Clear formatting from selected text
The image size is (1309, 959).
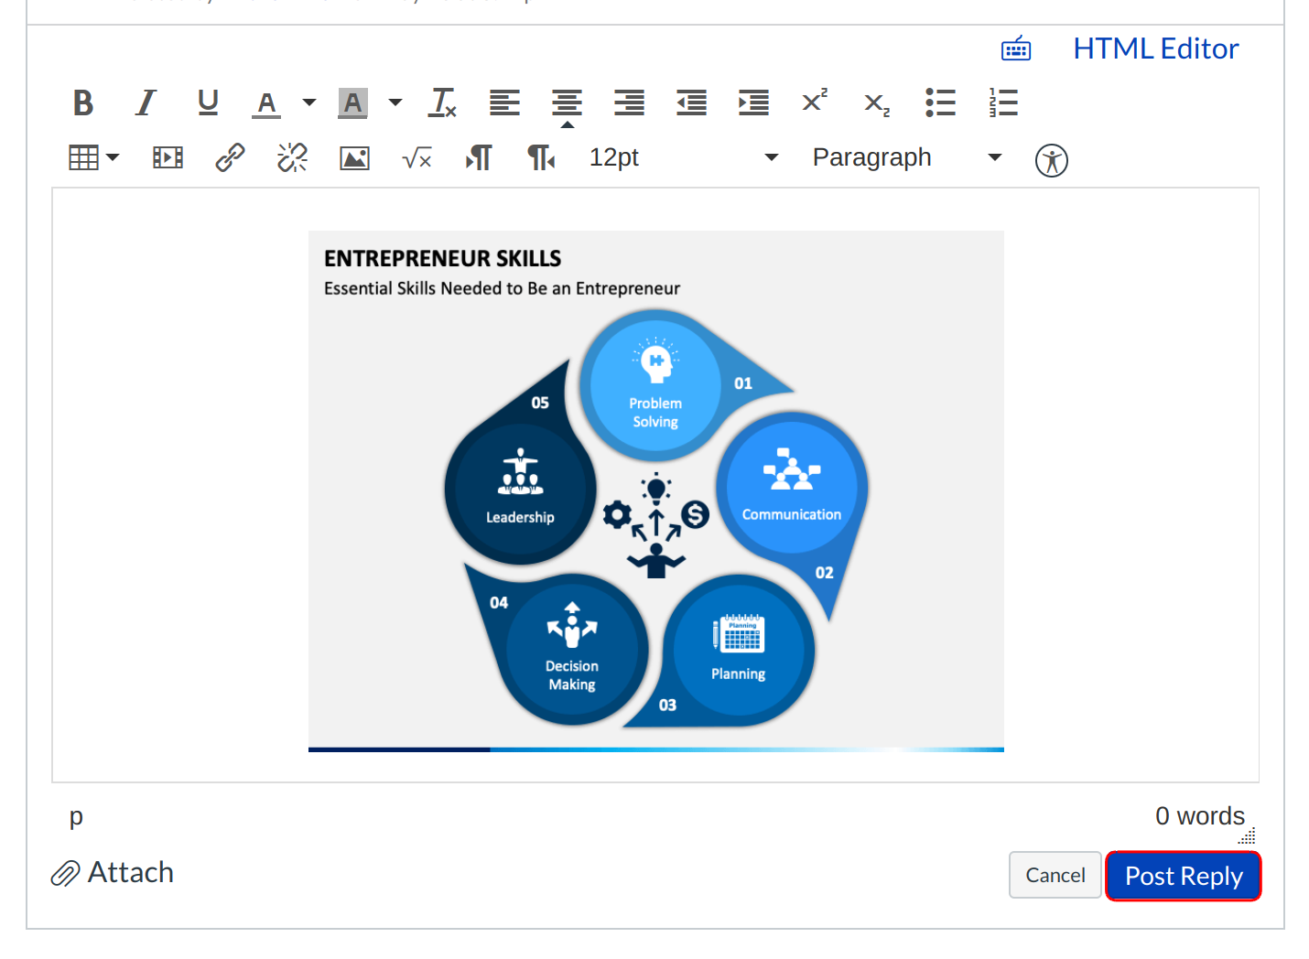click(x=442, y=103)
